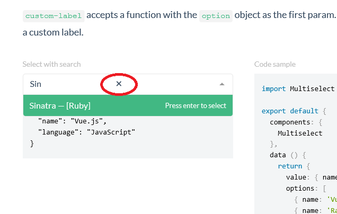Click the X clear icon in search field
Screen dimensions: 337x214
click(x=119, y=84)
